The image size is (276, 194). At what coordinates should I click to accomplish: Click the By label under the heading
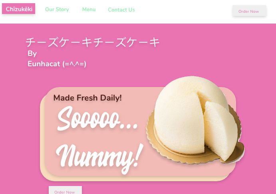point(32,53)
